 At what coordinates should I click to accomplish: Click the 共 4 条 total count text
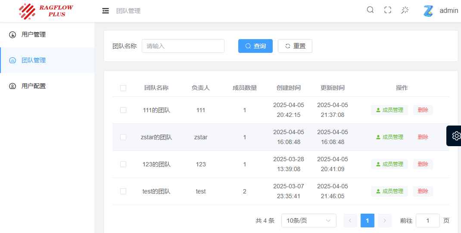pos(265,221)
